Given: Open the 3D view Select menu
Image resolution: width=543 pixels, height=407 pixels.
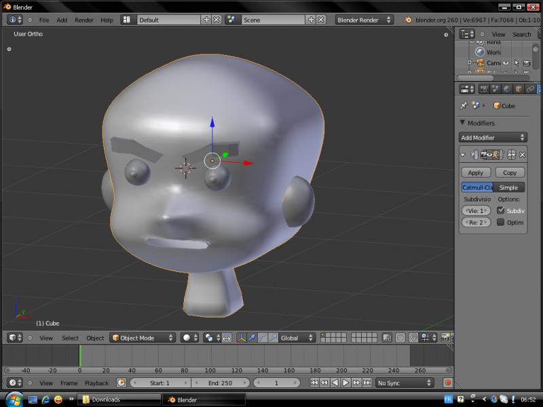Looking at the screenshot, I should [70, 338].
